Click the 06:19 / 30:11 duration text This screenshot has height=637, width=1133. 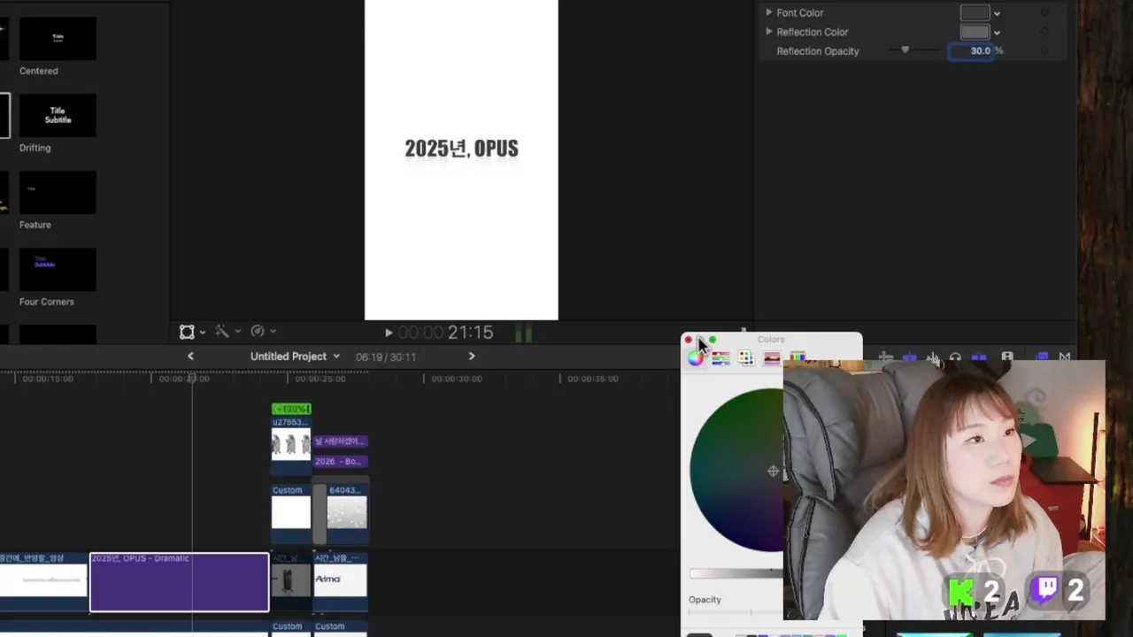click(386, 357)
